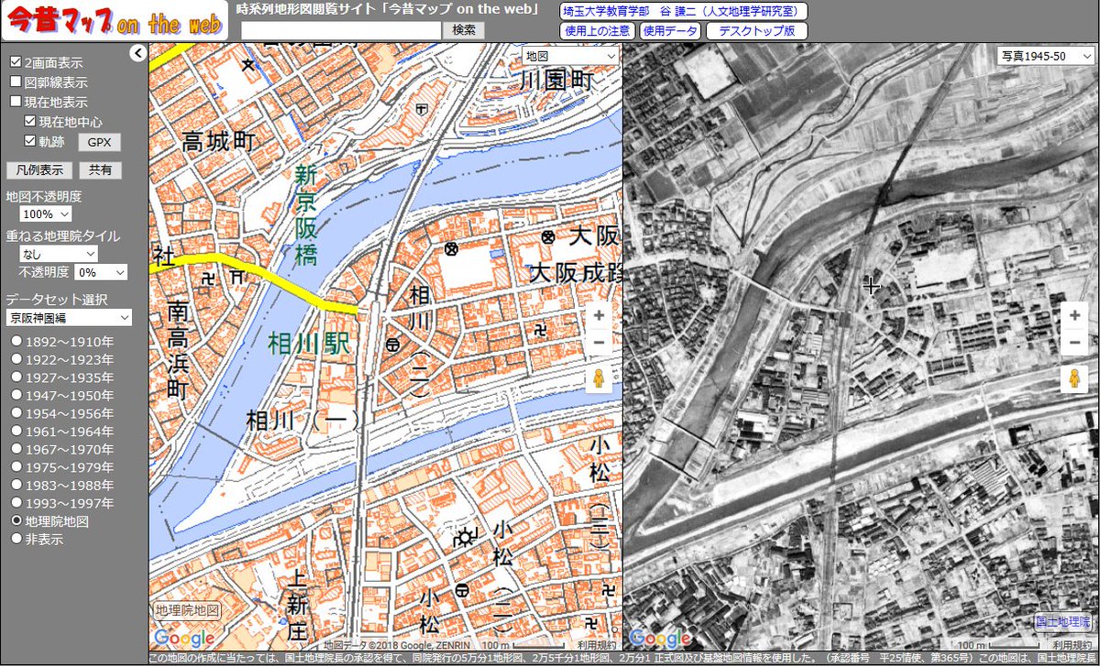Click the 国土地理院 link on aerial photo
This screenshot has height=666, width=1100.
point(1063,622)
